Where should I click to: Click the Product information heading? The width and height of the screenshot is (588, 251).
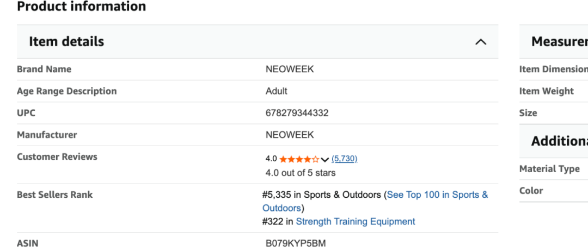(82, 7)
